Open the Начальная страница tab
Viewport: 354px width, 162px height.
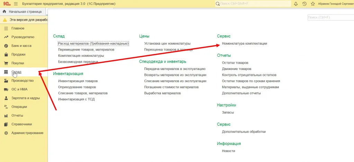pos(22,11)
